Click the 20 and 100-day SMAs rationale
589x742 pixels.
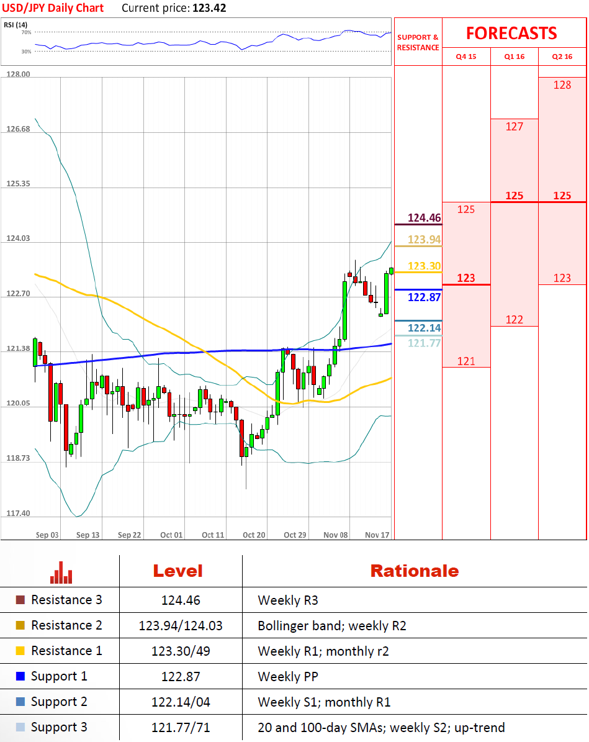[x=381, y=728]
